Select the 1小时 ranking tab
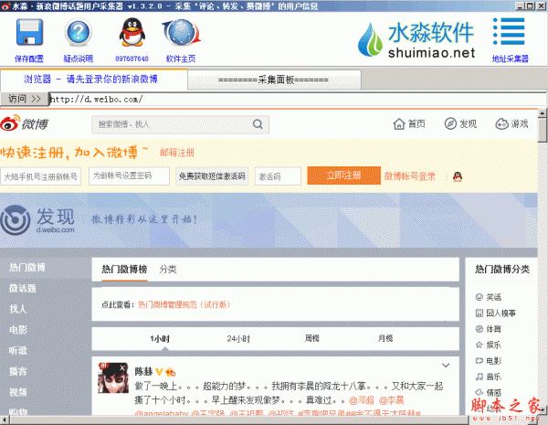The width and height of the screenshot is (548, 425). click(x=160, y=338)
